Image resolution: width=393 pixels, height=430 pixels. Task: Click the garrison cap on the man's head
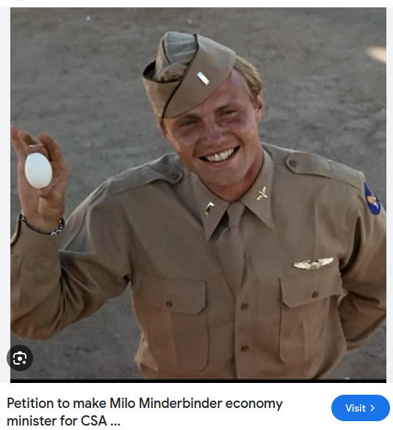(x=188, y=75)
